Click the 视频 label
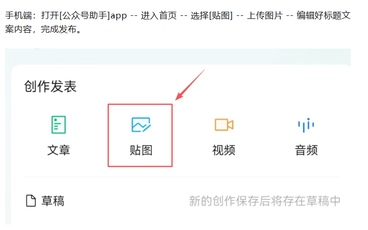This screenshot has height=230, width=368. [x=224, y=150]
